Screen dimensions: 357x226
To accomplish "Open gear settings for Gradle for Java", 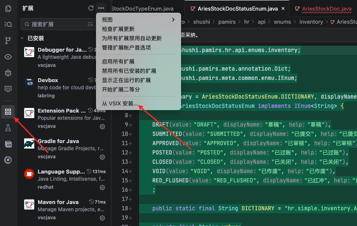I will click(102, 157).
